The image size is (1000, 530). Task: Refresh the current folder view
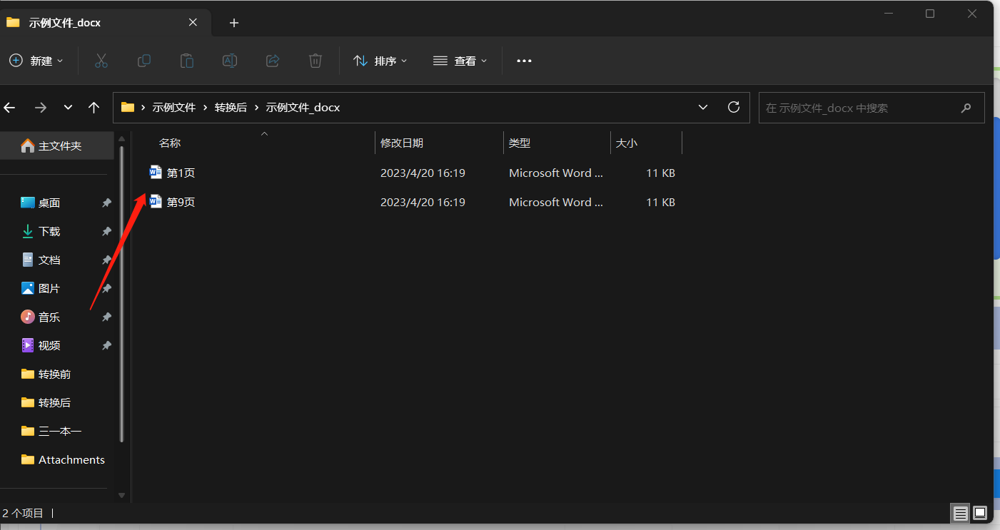[733, 108]
